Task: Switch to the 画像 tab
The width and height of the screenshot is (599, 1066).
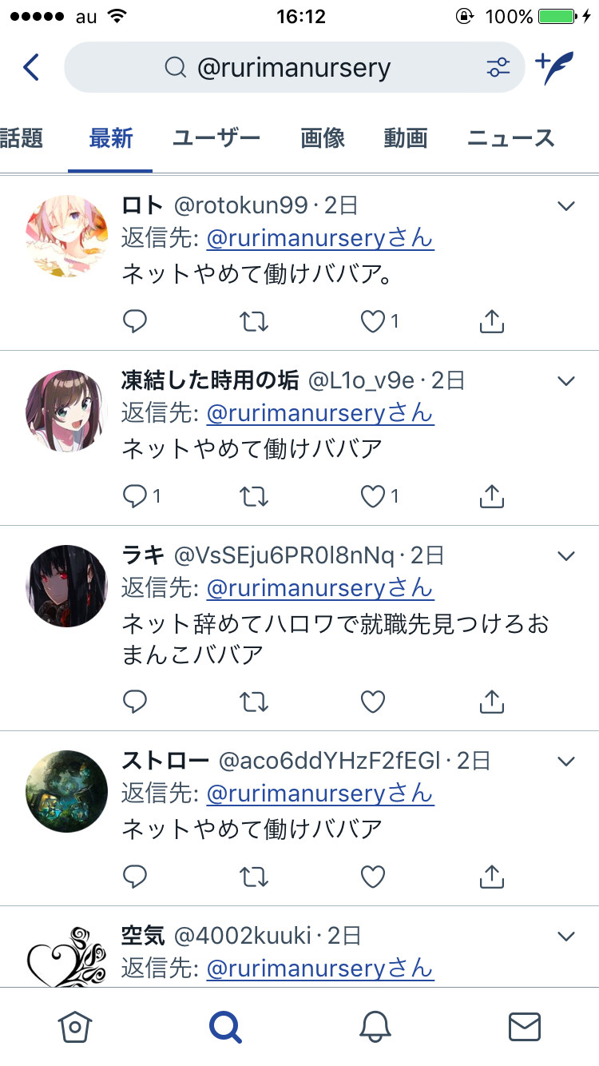Action: click(323, 138)
